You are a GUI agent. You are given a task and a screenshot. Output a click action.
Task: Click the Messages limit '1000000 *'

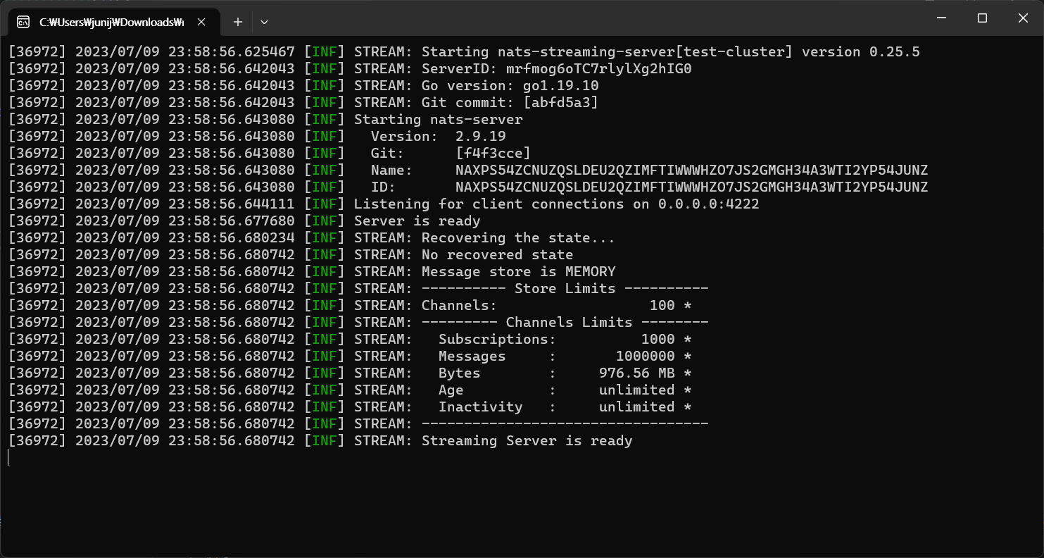click(x=654, y=356)
